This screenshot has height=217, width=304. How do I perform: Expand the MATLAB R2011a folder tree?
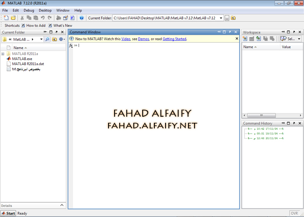click(3, 54)
